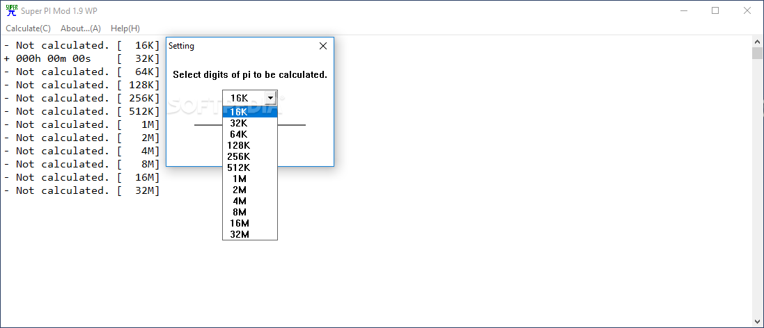The height and width of the screenshot is (328, 764).
Task: Click the '- Not calculated. [ 2M]' line
Action: pos(82,138)
